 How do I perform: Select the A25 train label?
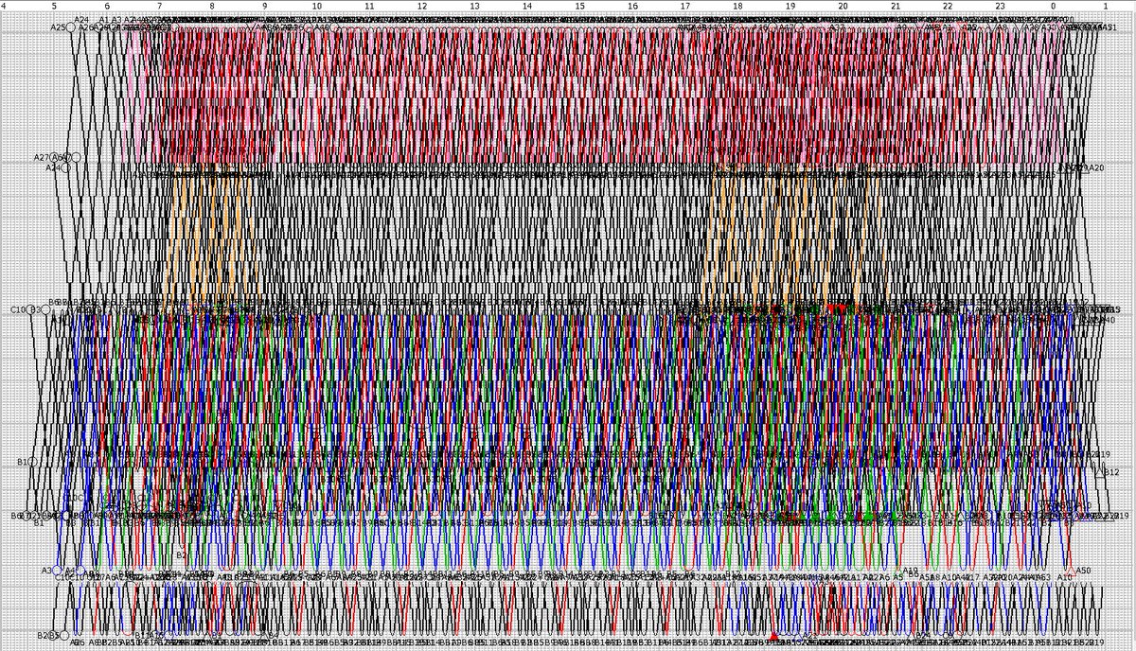pos(58,27)
